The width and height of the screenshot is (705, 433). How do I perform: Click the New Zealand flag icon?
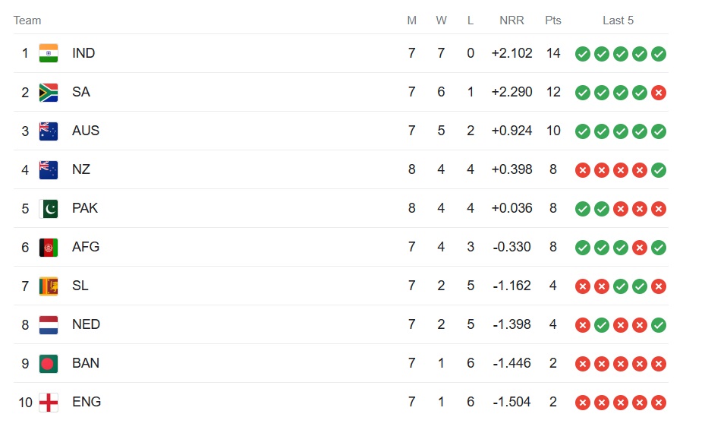pos(49,169)
